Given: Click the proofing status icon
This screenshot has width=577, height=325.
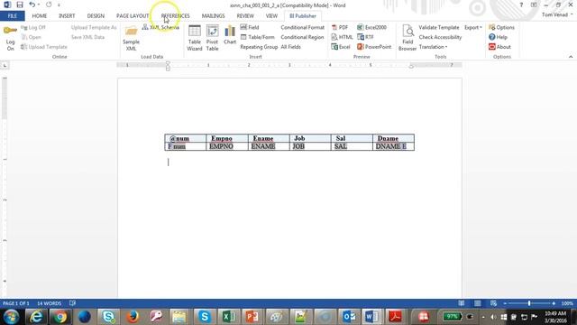Looking at the screenshot, I should click(x=72, y=303).
